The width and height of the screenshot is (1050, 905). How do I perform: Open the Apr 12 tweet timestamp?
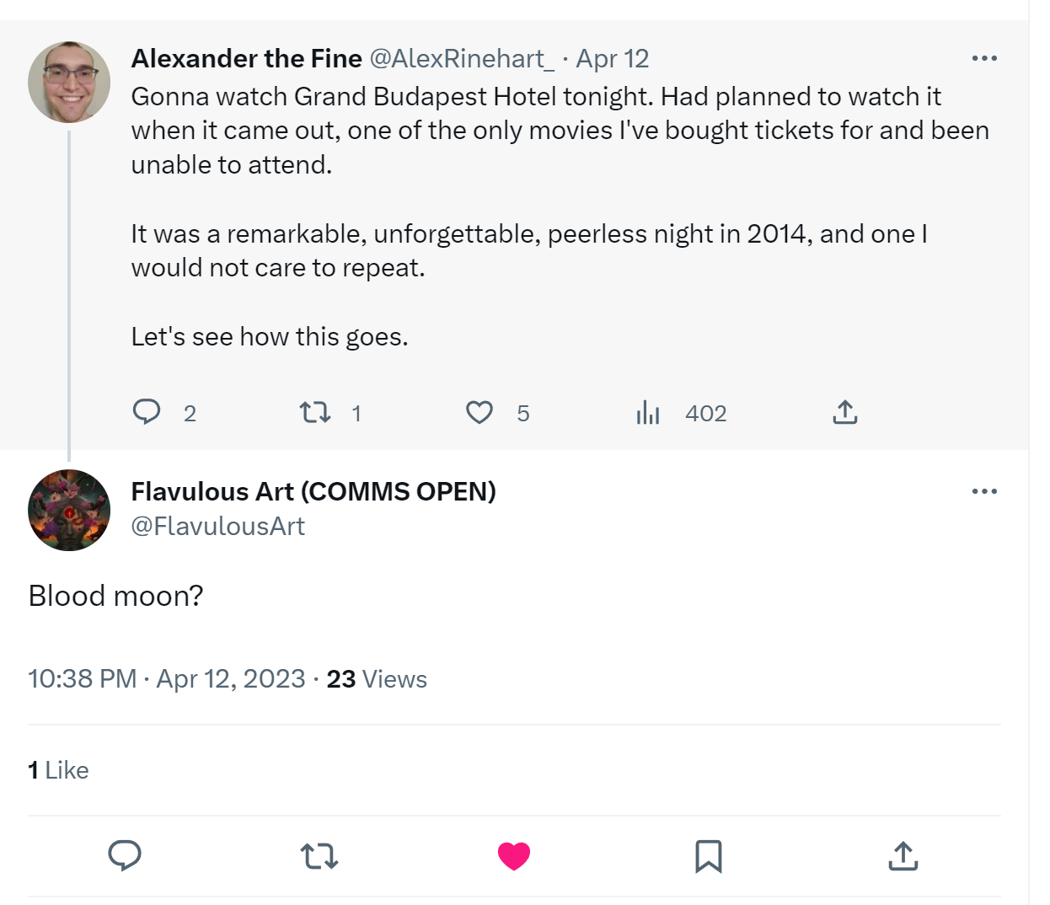613,58
